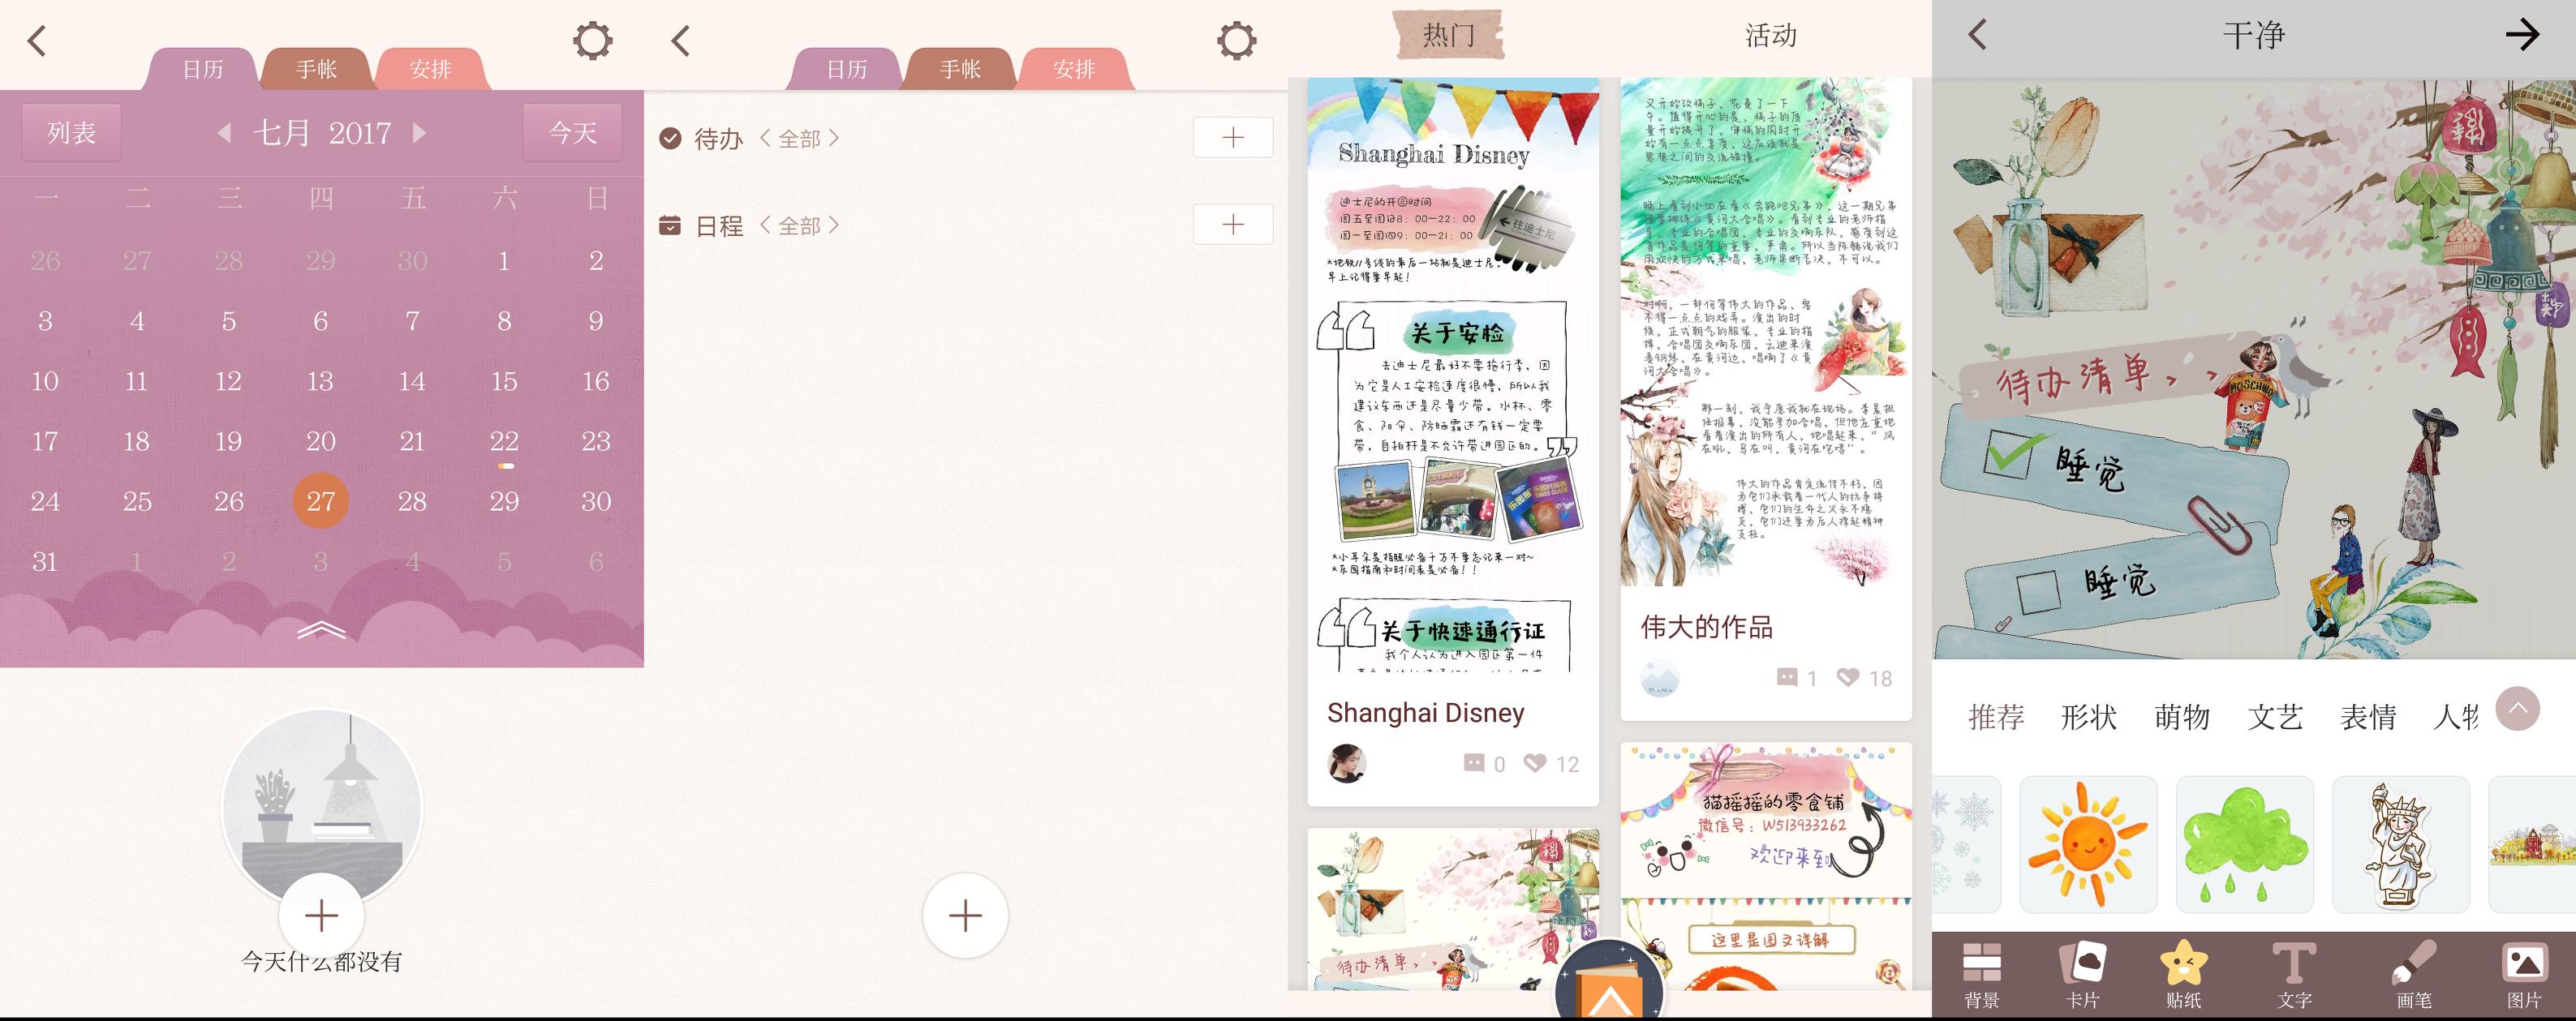Viewport: 2576px width, 1021px height.
Task: Expand the 待办 全部 filter
Action: pos(800,138)
